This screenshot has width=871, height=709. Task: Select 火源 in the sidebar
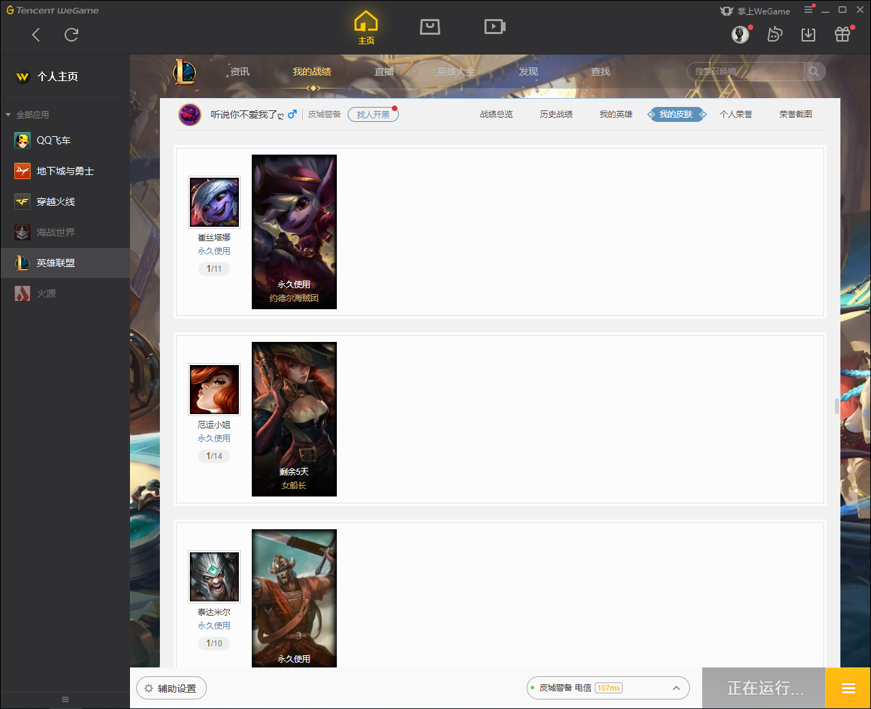65,294
